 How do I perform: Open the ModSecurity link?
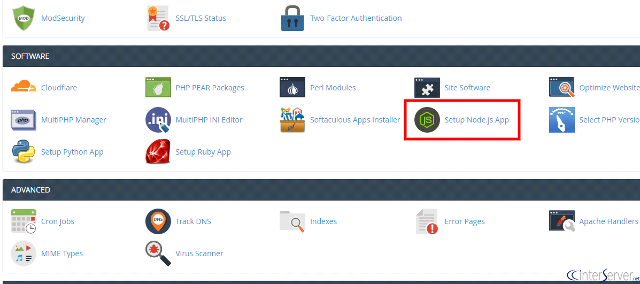click(x=63, y=18)
